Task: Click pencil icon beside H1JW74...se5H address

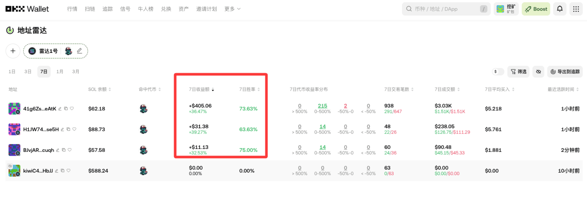Action: click(x=62, y=129)
